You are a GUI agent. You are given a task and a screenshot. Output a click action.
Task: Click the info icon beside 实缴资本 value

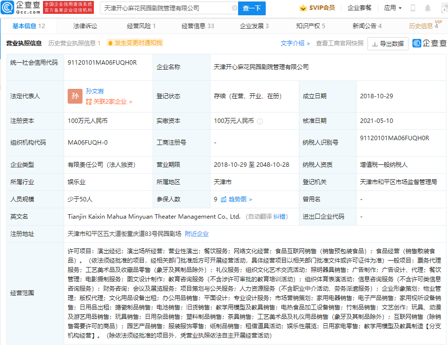click(x=260, y=121)
